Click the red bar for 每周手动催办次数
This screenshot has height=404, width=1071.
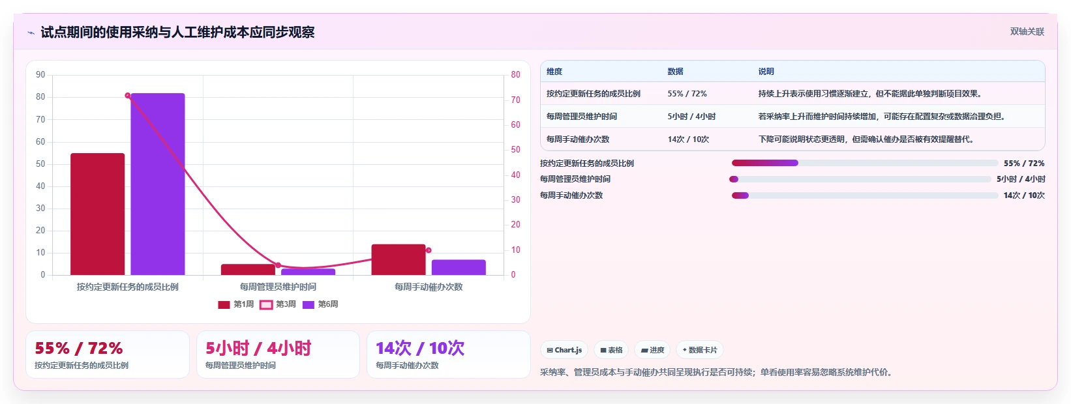(399, 259)
